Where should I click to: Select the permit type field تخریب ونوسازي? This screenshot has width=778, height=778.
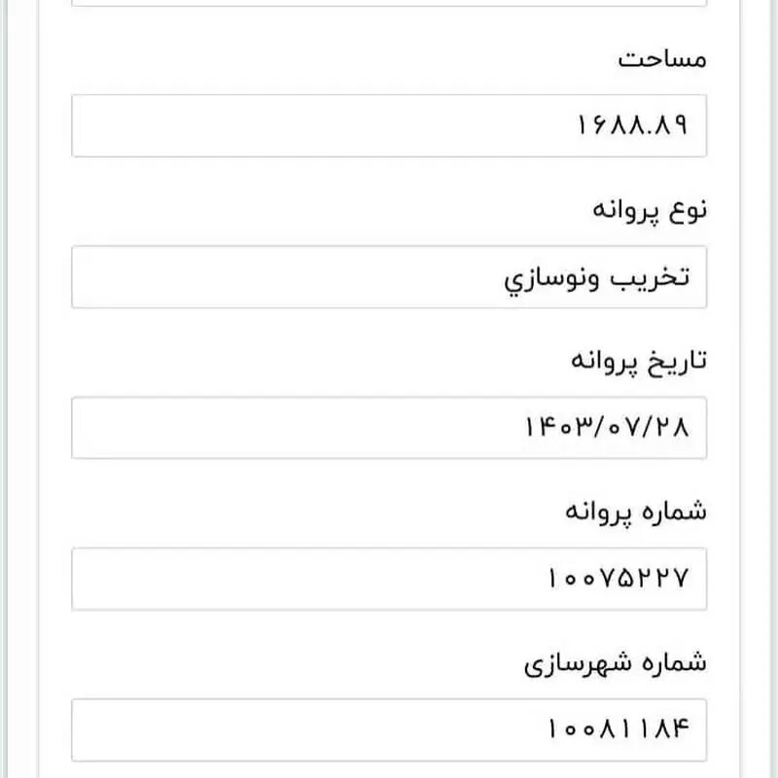click(x=389, y=279)
